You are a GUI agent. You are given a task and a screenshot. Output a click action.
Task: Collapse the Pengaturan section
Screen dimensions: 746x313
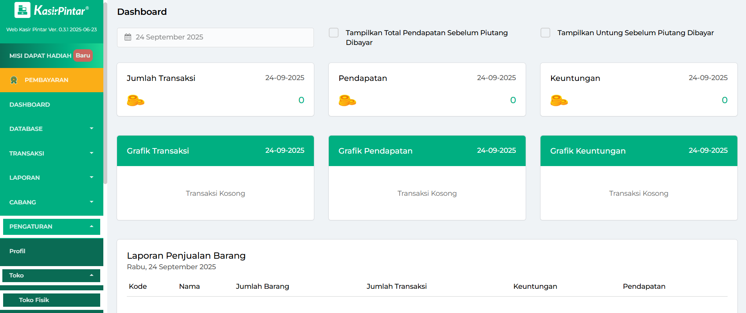51,227
